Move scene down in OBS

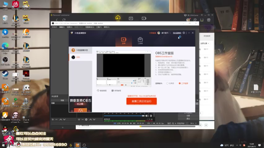(x=64, y=119)
